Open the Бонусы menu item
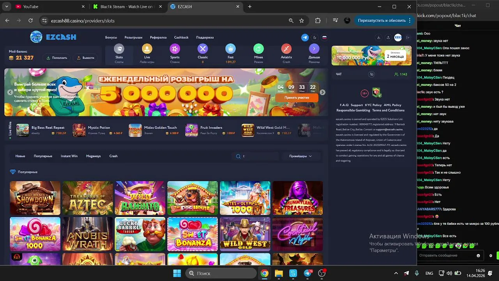The width and height of the screenshot is (499, 281). 111,37
